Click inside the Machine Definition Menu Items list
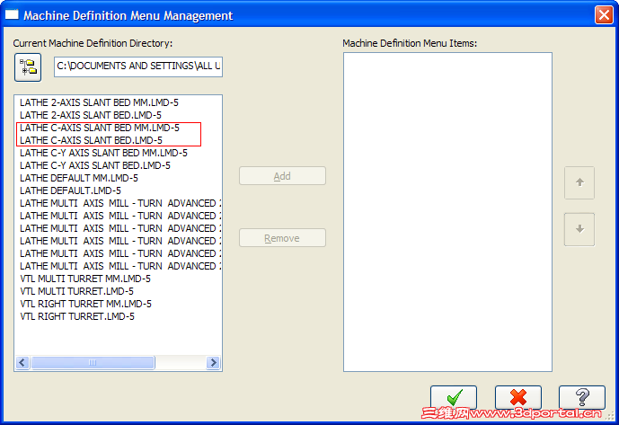This screenshot has width=619, height=425. coord(447,212)
